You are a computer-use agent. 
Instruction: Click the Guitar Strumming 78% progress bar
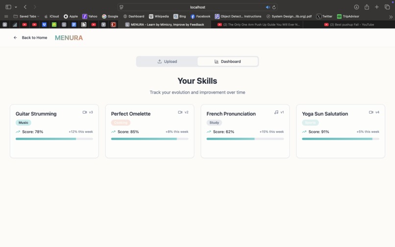pyautogui.click(x=54, y=139)
